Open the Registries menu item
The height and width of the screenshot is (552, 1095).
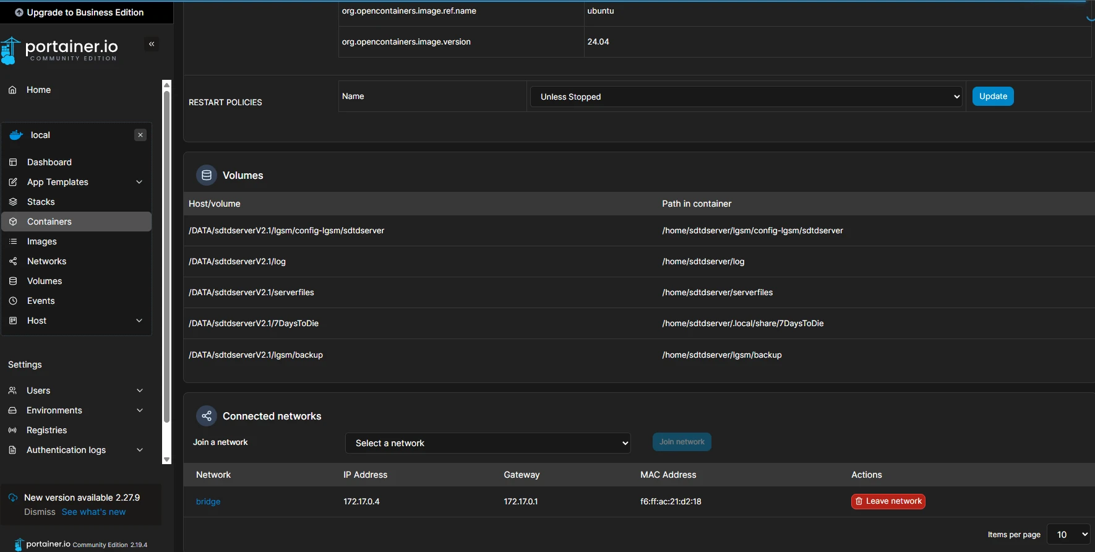pyautogui.click(x=46, y=430)
